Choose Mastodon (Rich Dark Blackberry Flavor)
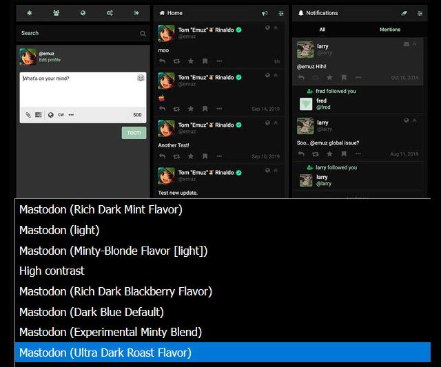441x367 pixels. (x=223, y=291)
